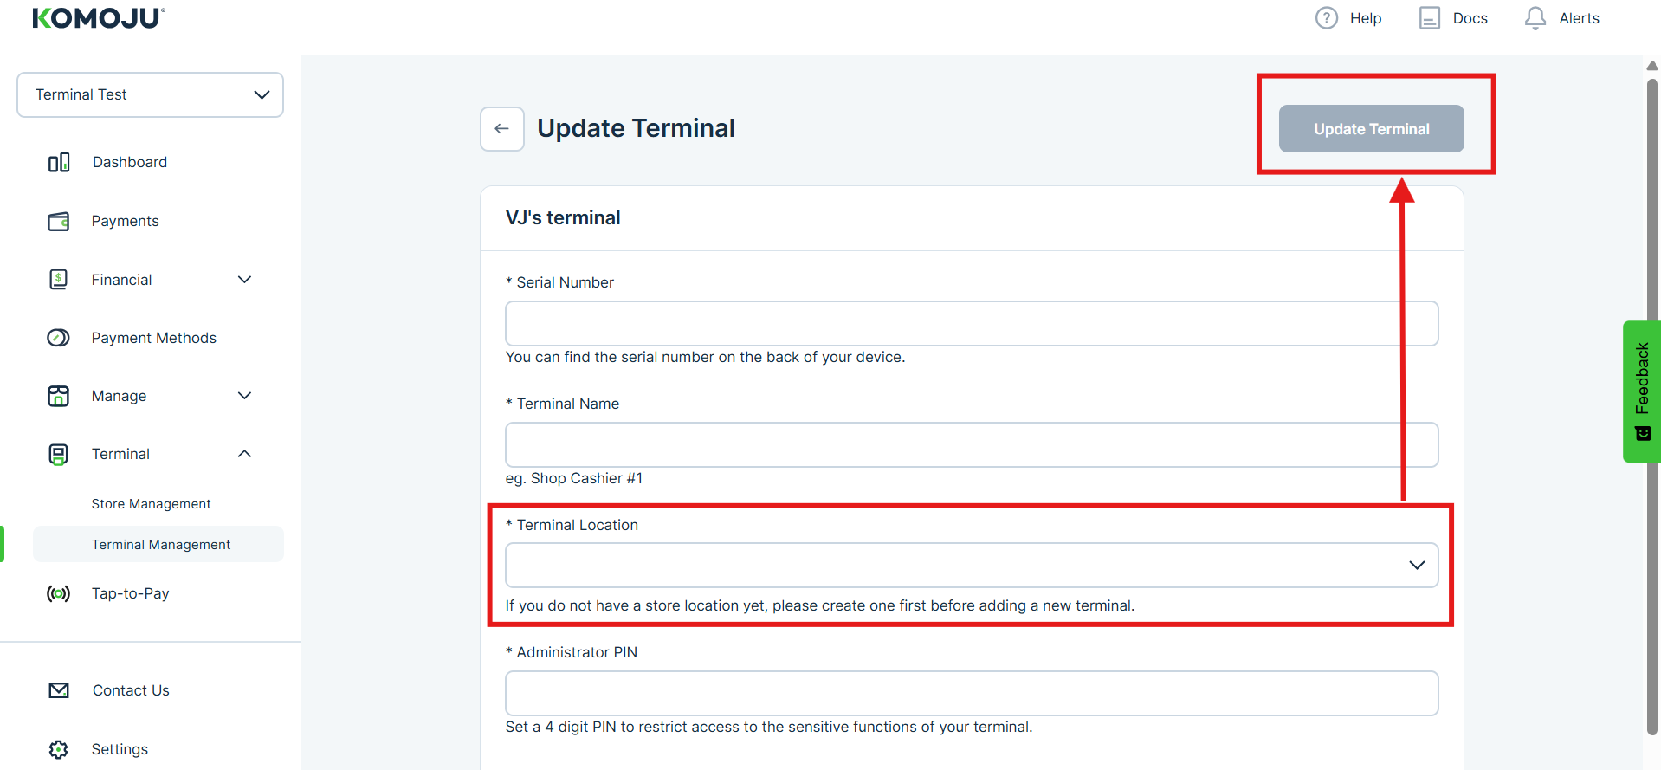Open the green Feedback side tab
This screenshot has height=770, width=1661.
click(1641, 391)
